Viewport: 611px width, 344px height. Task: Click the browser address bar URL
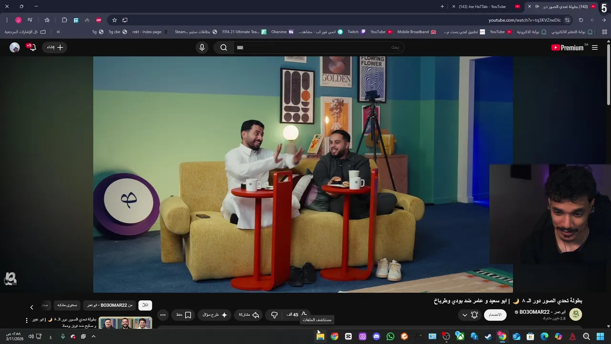525,20
